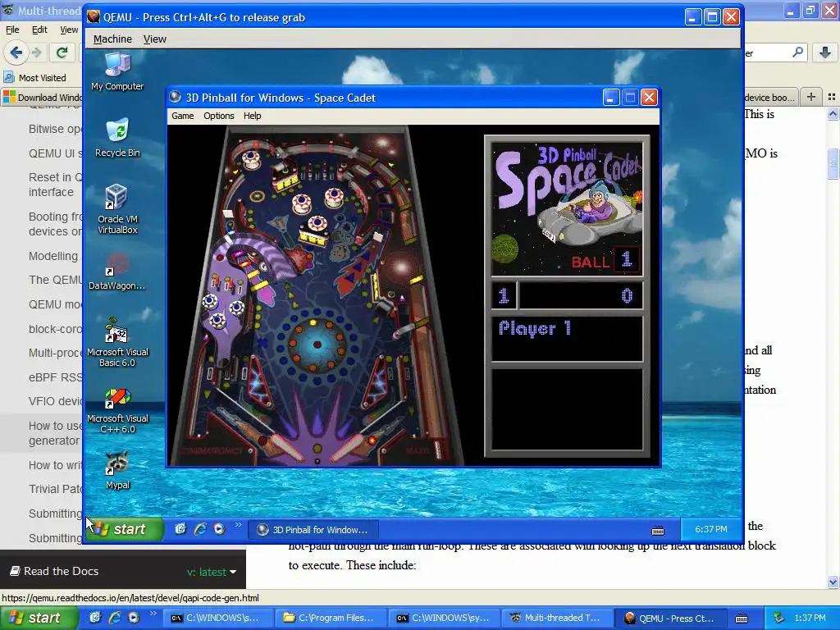Select 3D Pinball taskbar button in guest

[313, 530]
